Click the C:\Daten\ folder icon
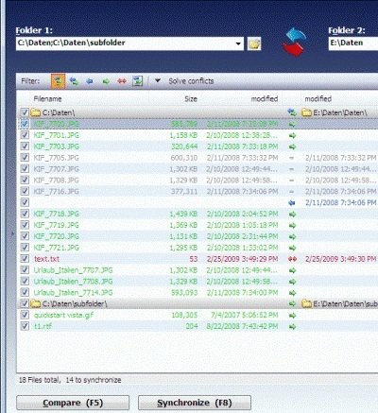The image size is (378, 413). click(35, 112)
